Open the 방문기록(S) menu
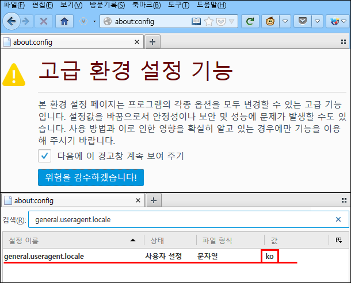The height and width of the screenshot is (283, 351). 107,5
